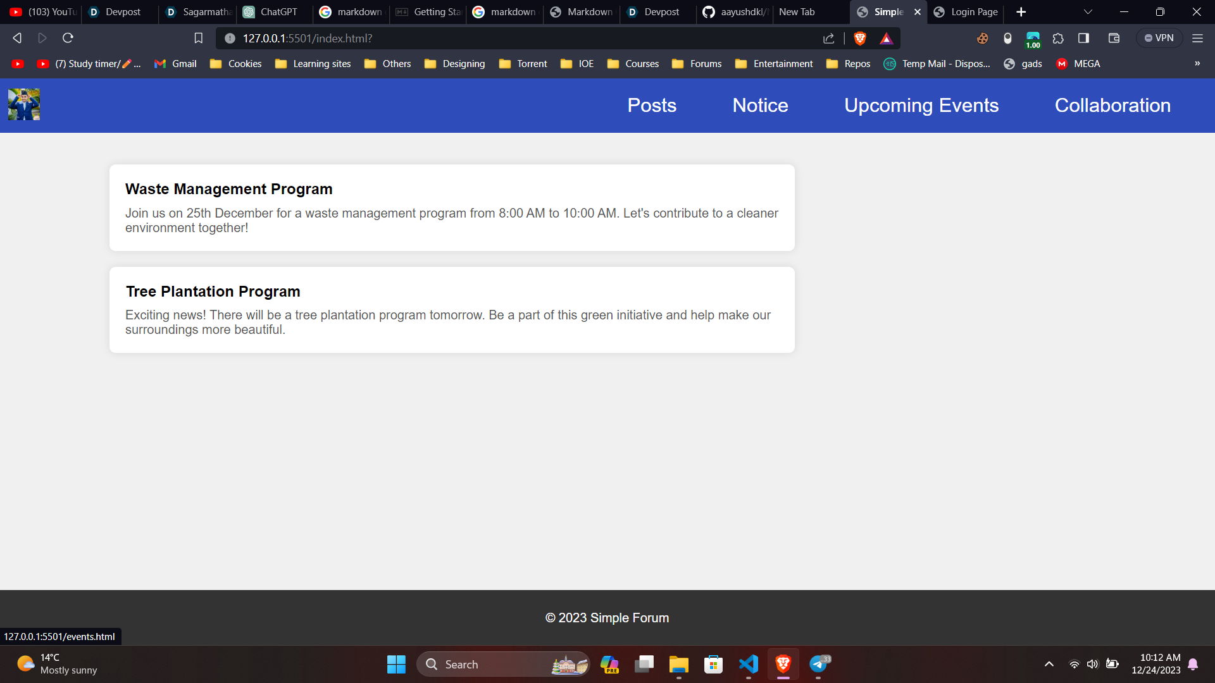Open the Brave wallet icon
This screenshot has width=1215, height=683.
tap(1114, 39)
